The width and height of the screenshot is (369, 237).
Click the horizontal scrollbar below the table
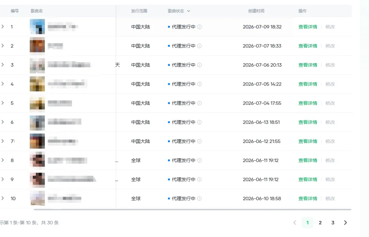pyautogui.click(x=192, y=209)
